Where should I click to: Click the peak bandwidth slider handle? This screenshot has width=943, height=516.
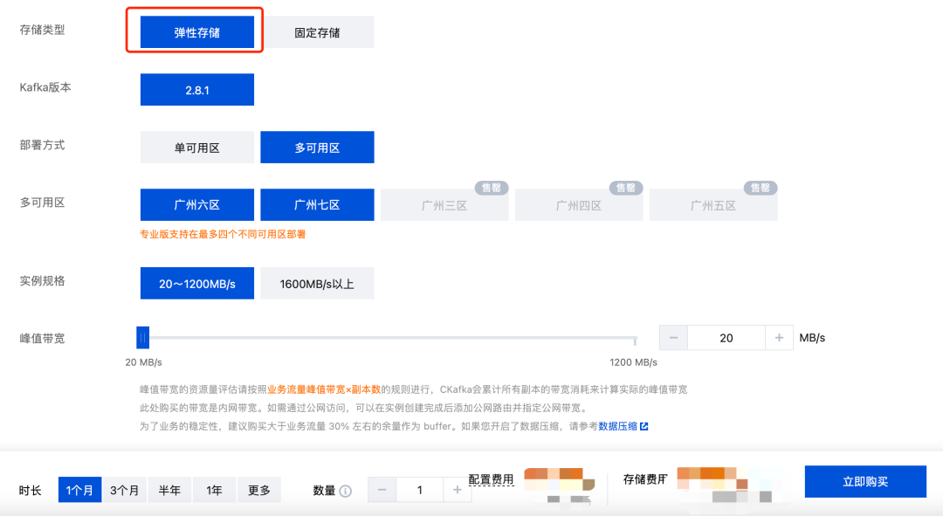click(142, 338)
